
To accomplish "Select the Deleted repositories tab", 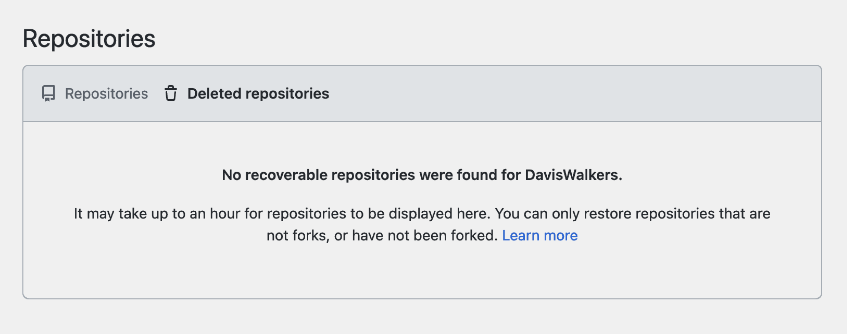I will [258, 94].
